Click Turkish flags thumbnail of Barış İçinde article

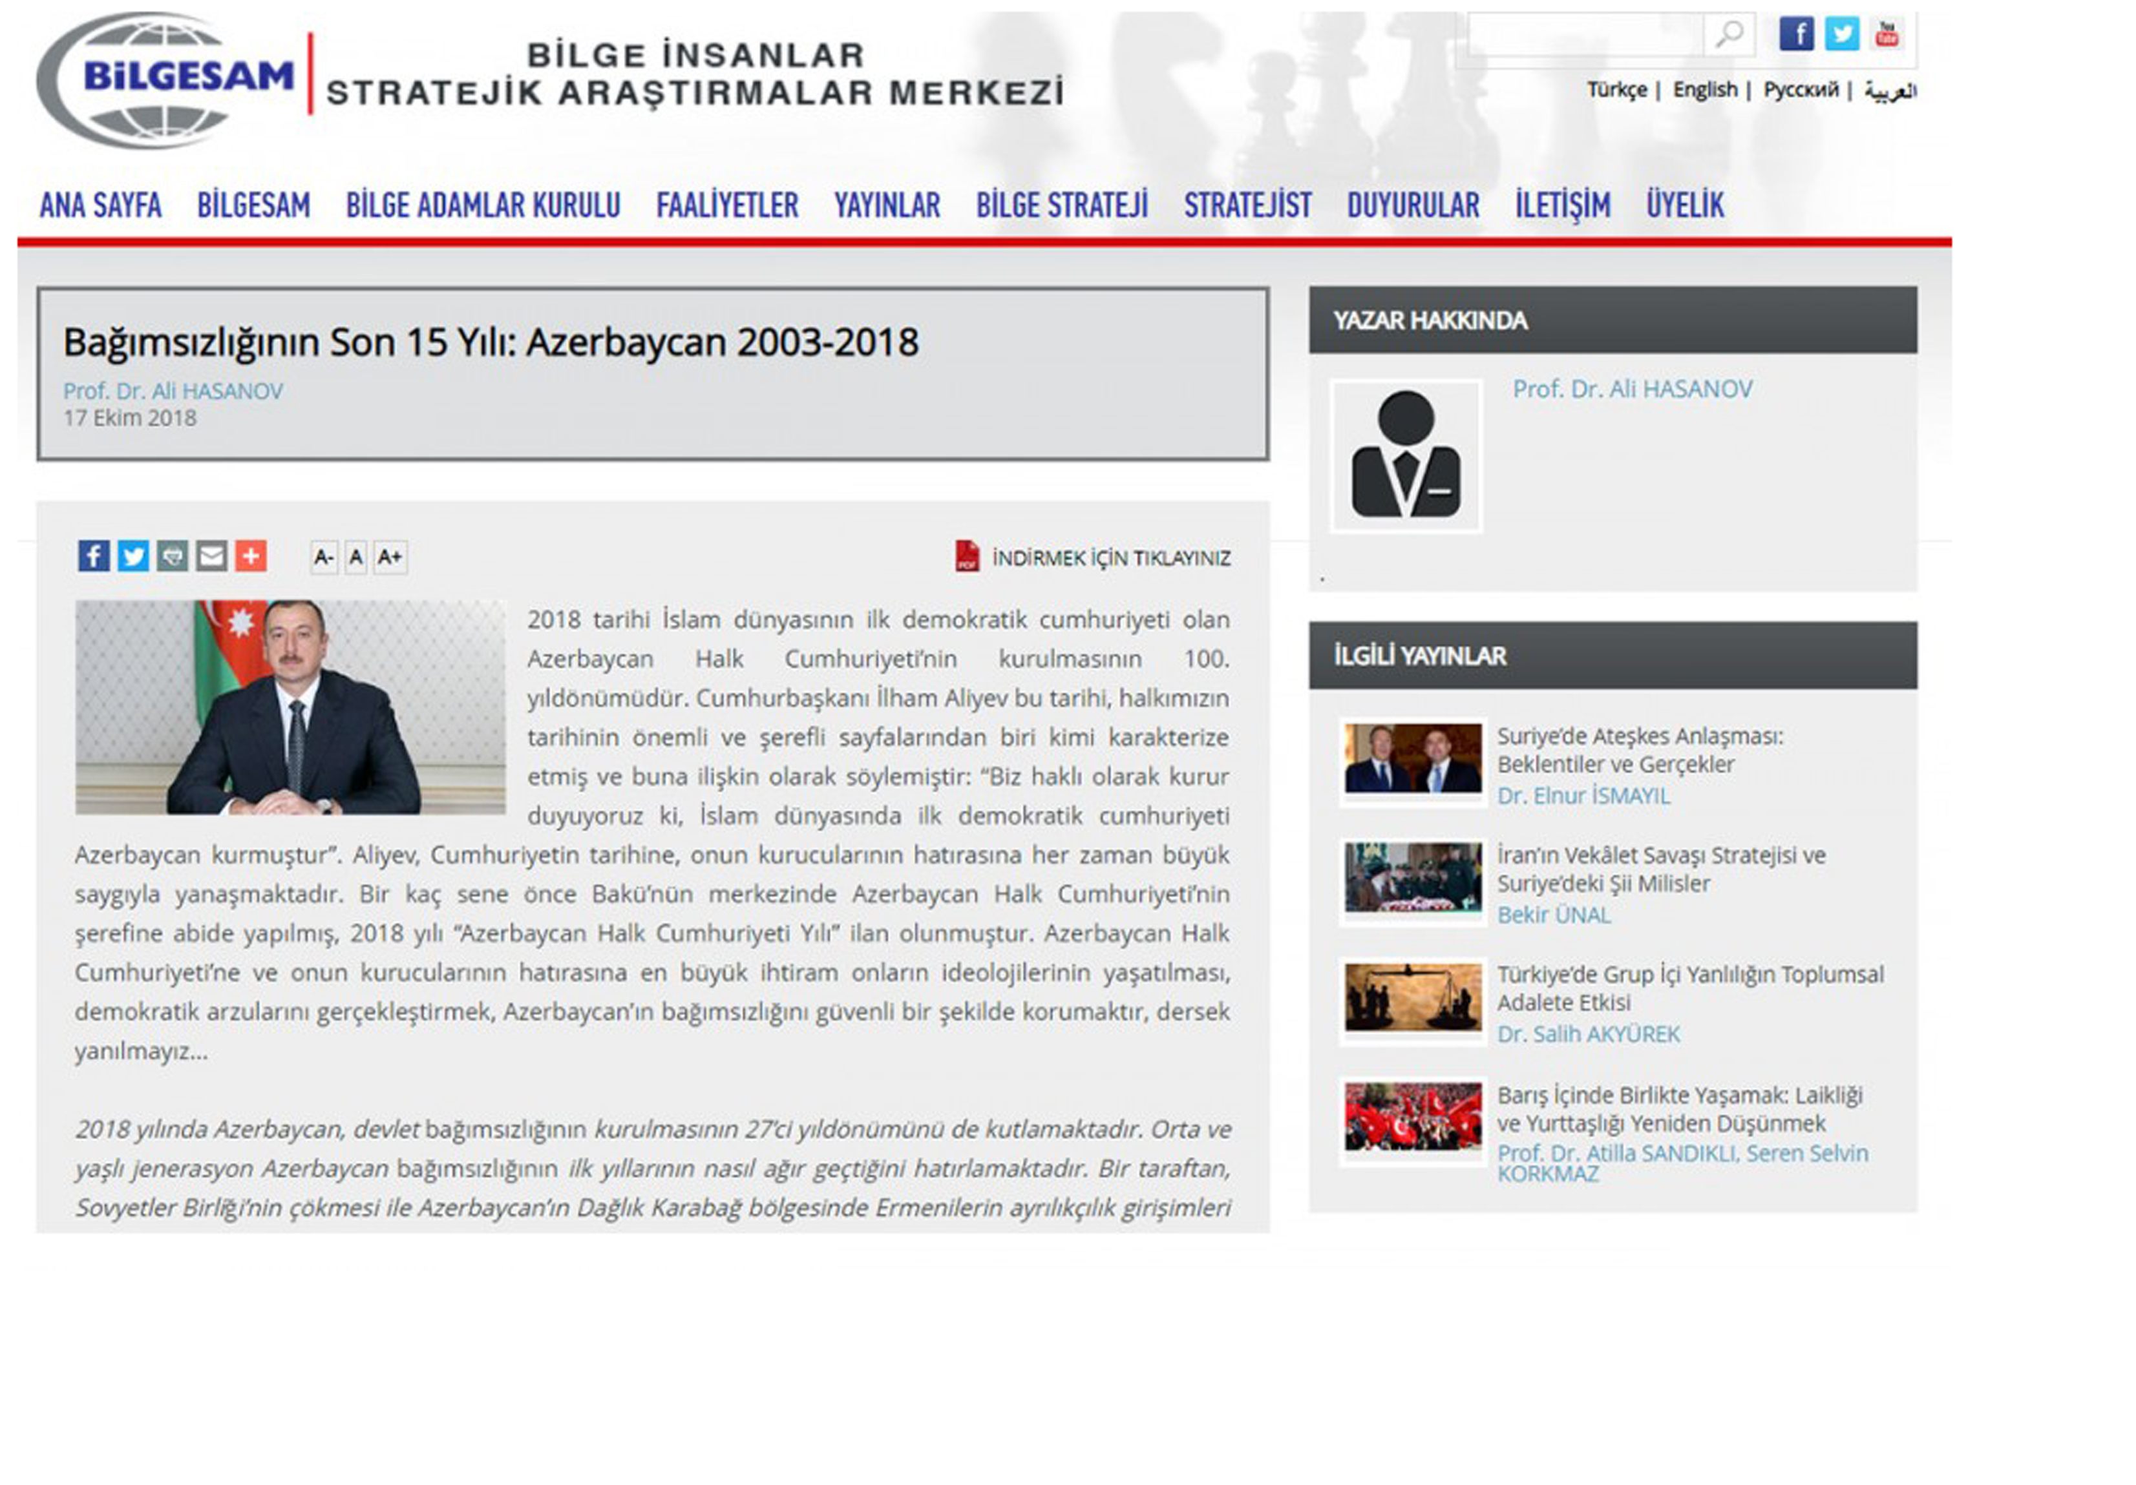coord(1412,1117)
